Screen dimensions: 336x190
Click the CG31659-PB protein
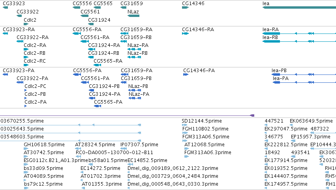136,78
